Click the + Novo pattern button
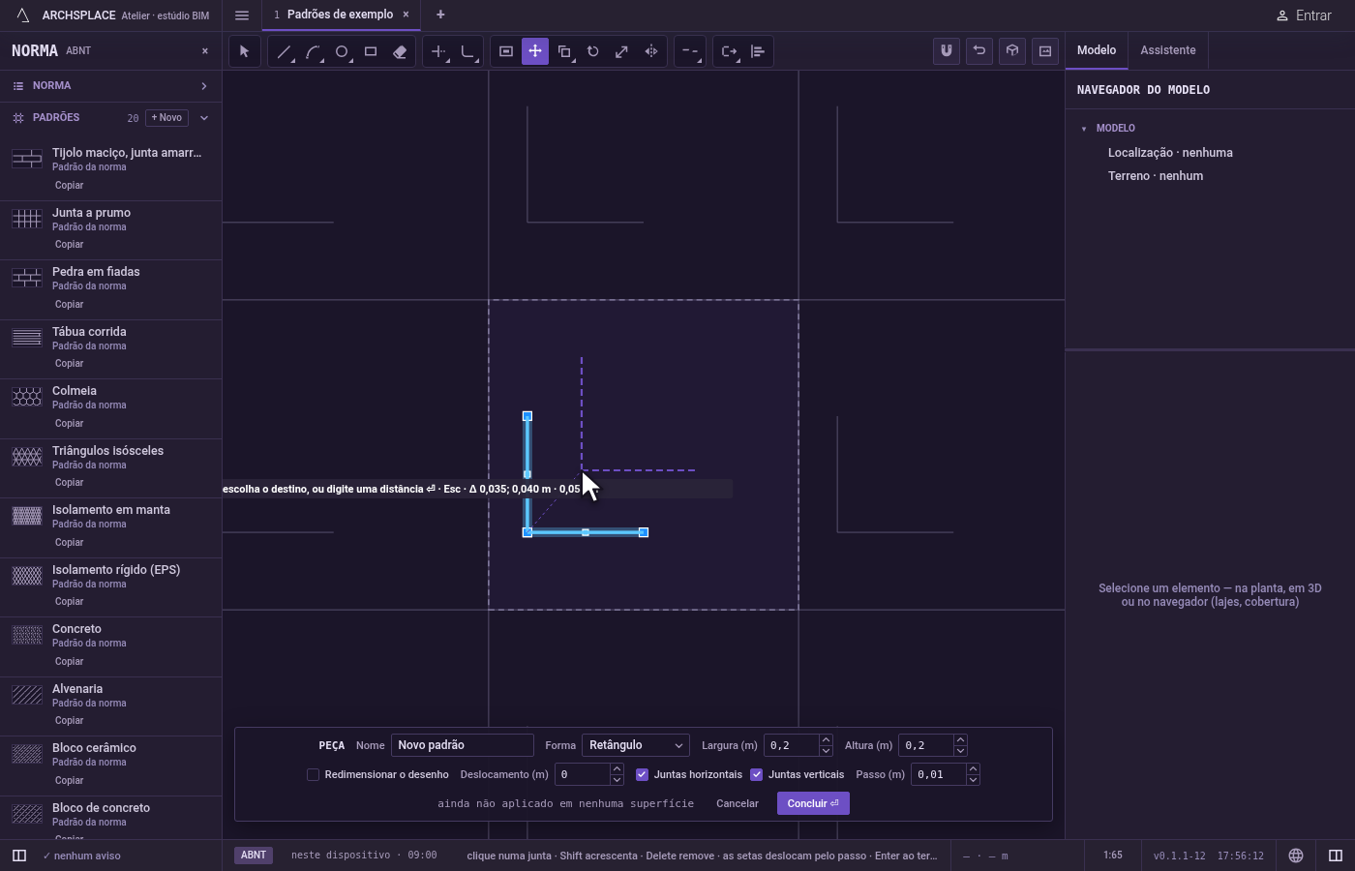Screen dimensions: 1355x871 (166, 118)
